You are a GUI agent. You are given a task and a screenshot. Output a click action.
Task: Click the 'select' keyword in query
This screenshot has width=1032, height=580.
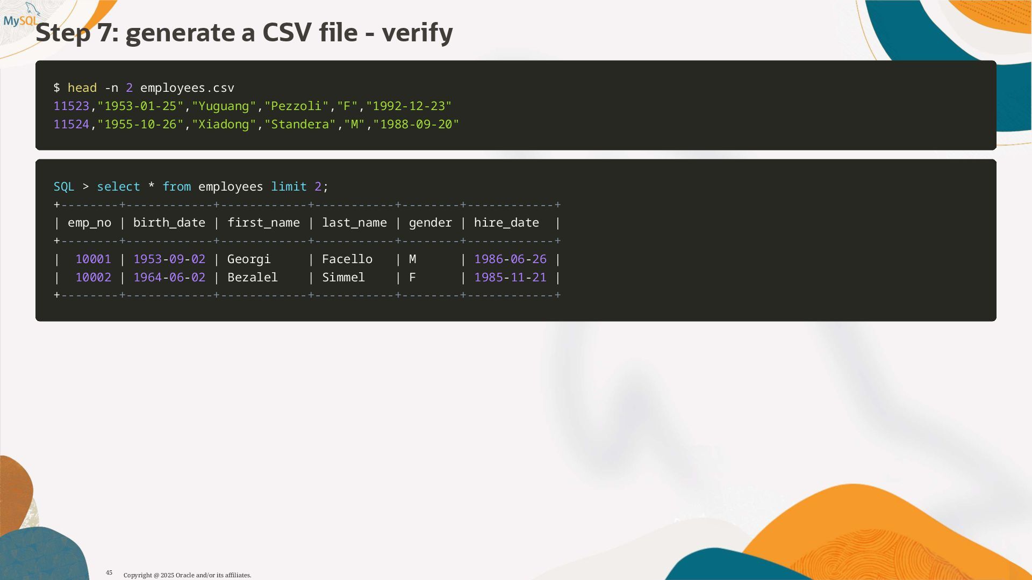pyautogui.click(x=118, y=187)
